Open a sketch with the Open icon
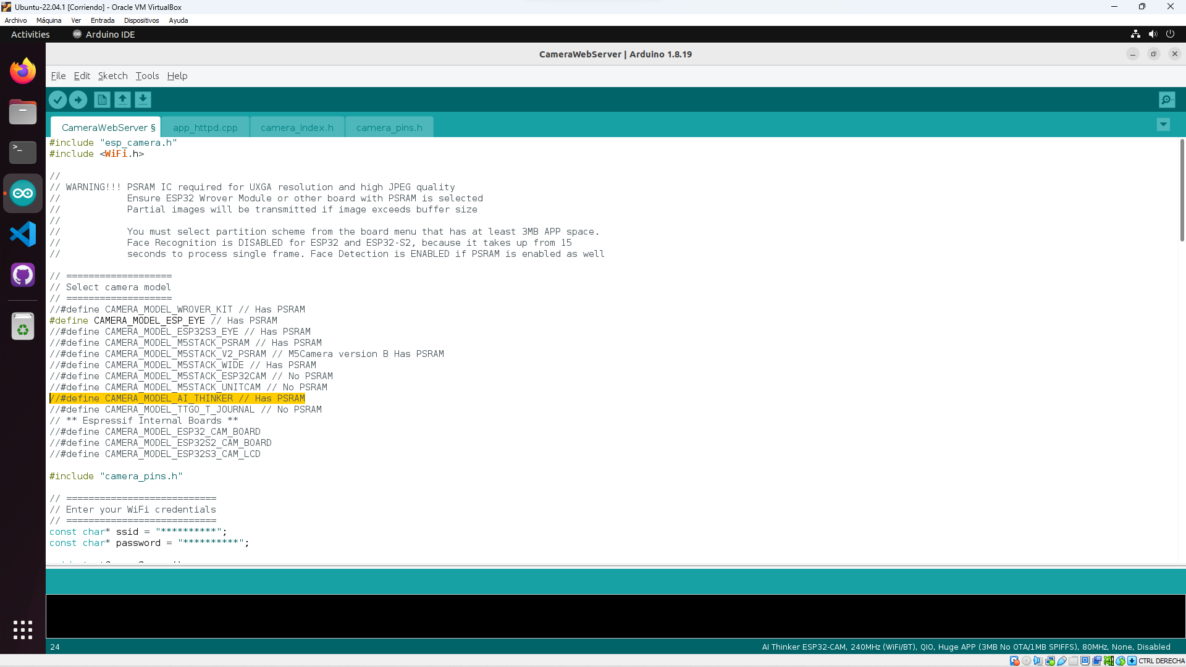The height and width of the screenshot is (667, 1186). (122, 99)
